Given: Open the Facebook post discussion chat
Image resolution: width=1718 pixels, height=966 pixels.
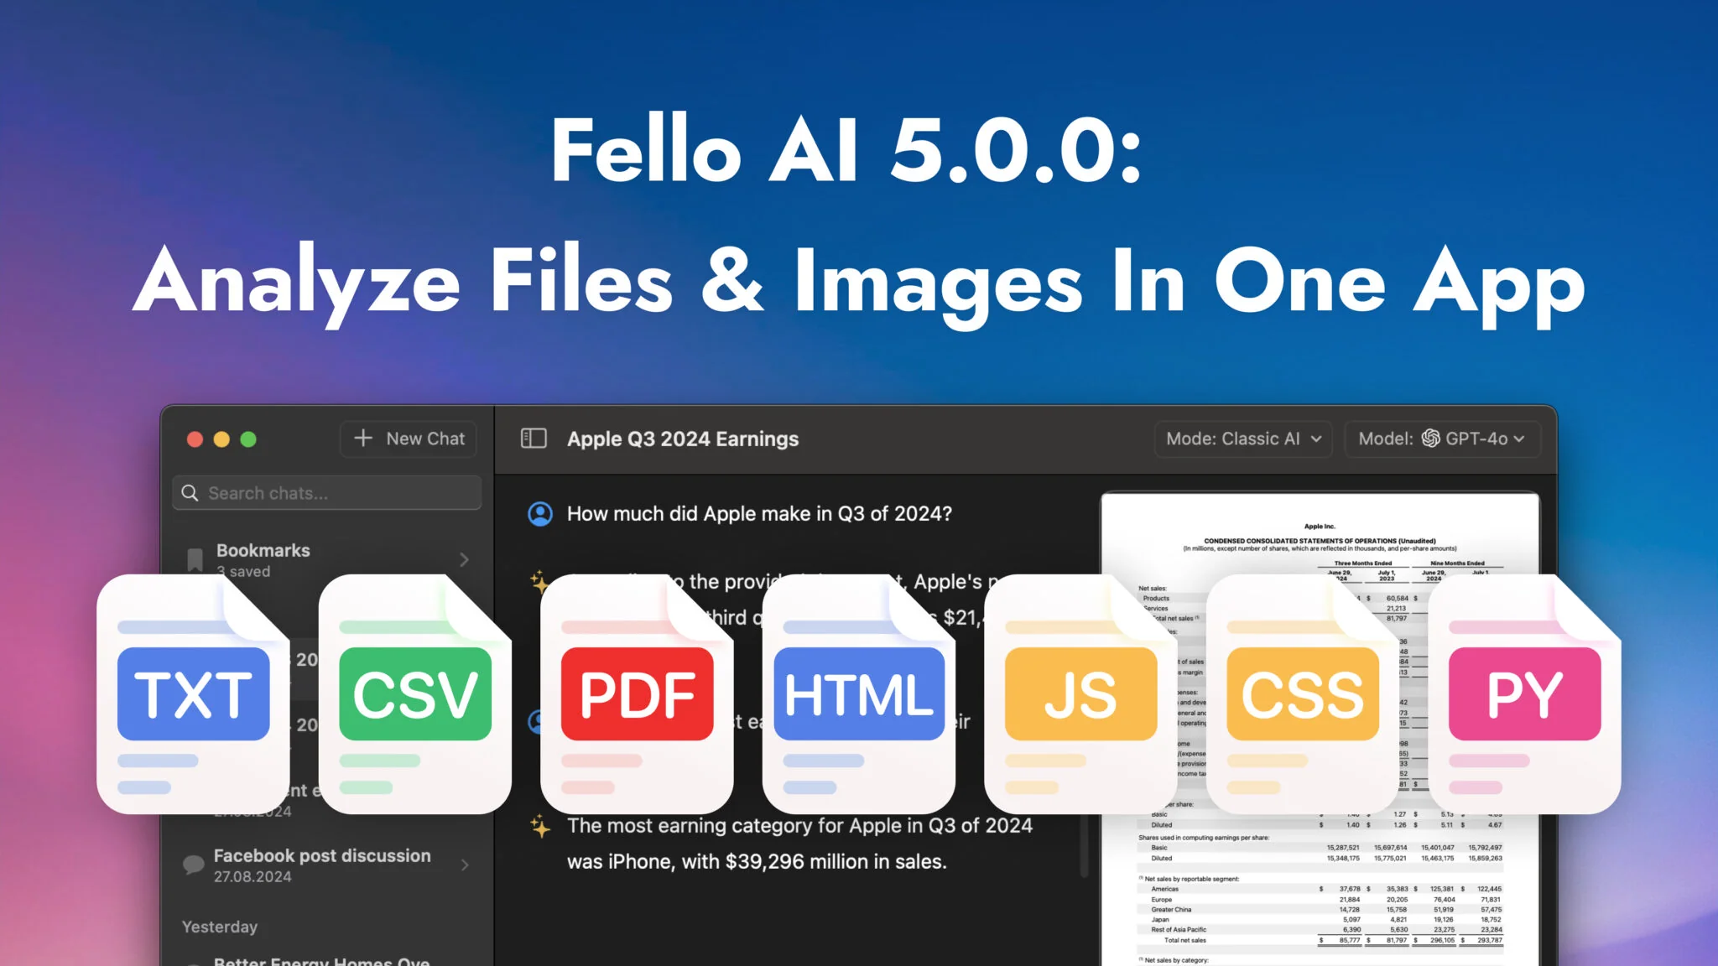Looking at the screenshot, I should (x=327, y=865).
